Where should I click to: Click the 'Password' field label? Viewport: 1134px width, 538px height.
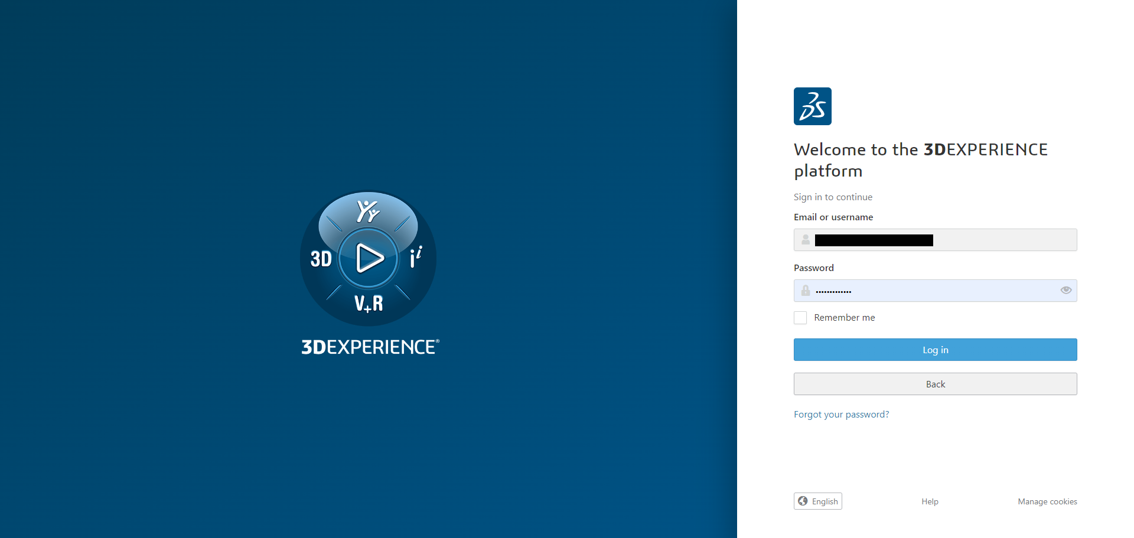pos(814,268)
